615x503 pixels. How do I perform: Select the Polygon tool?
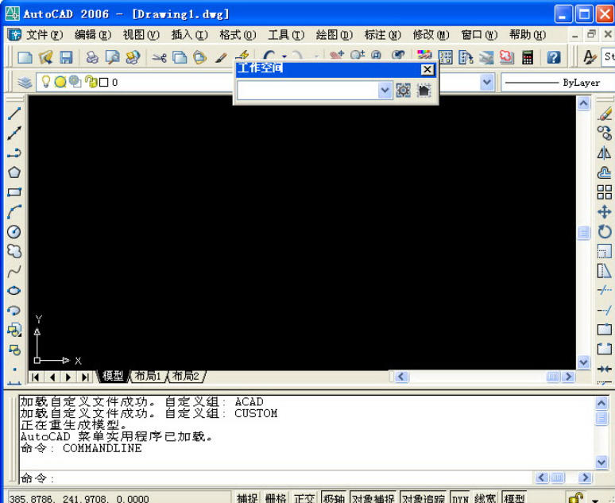pos(14,172)
